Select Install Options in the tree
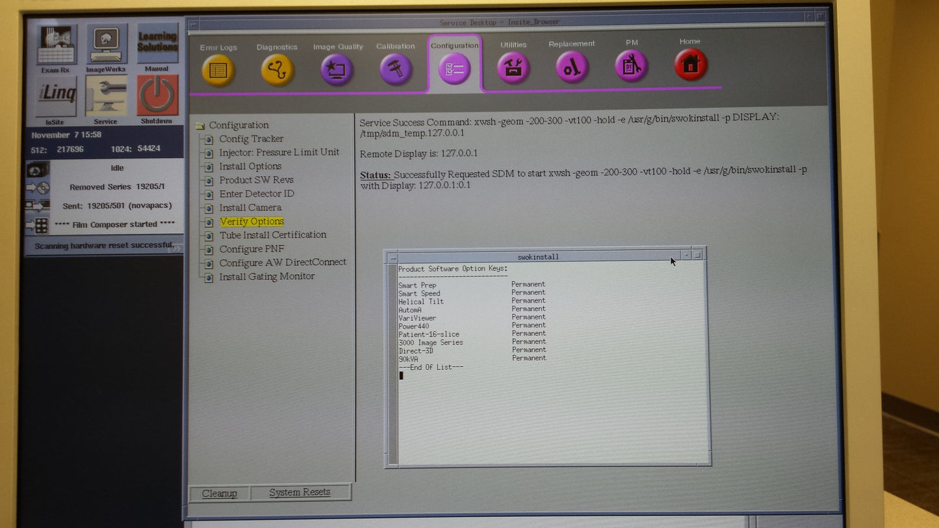Image resolution: width=939 pixels, height=528 pixels. (x=250, y=166)
